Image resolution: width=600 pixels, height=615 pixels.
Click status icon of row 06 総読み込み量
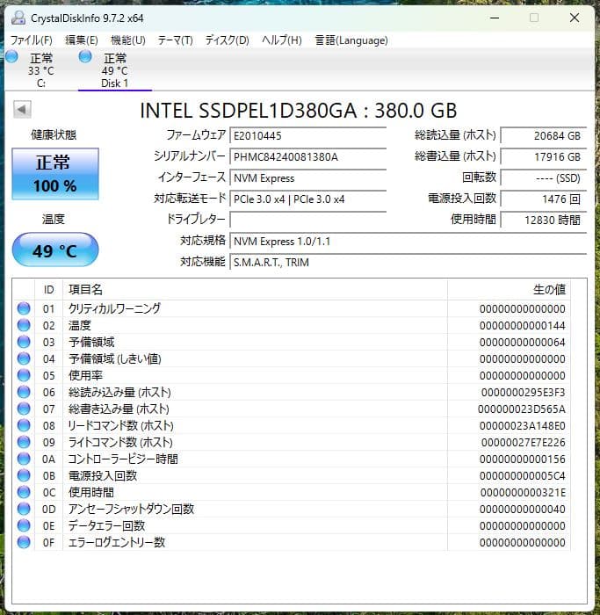point(24,392)
